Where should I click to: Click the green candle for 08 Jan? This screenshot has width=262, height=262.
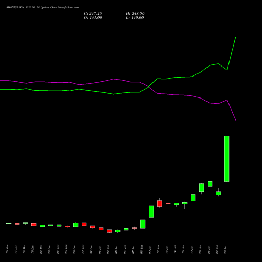(x=143, y=224)
